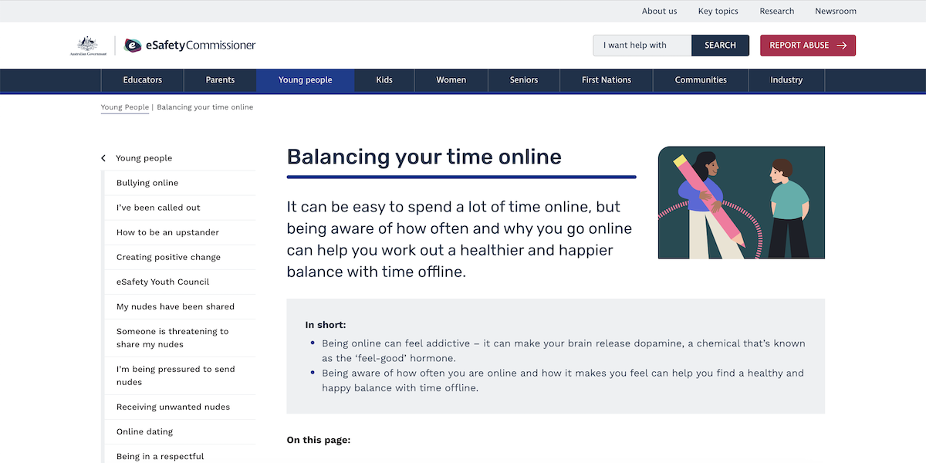This screenshot has height=463, width=926.
Task: Switch to the Parents section
Action: pyautogui.click(x=220, y=79)
